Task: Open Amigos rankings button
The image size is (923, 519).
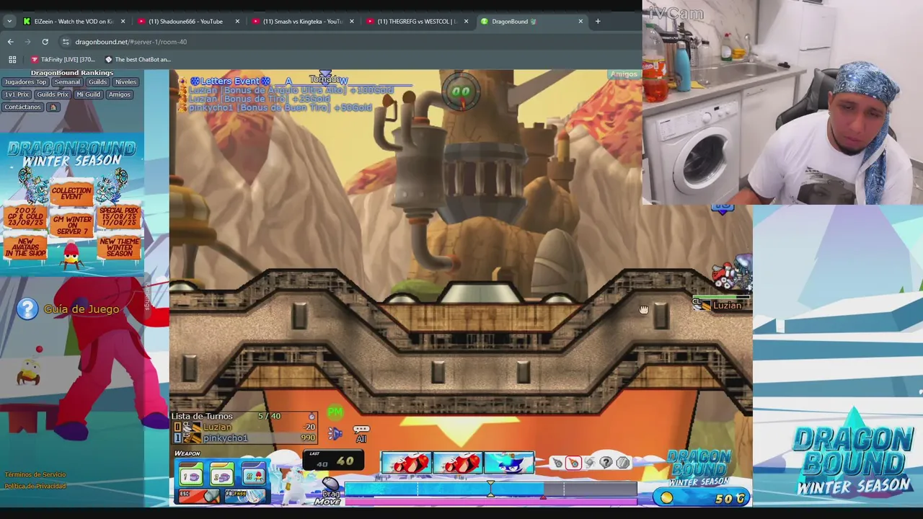Action: 120,94
